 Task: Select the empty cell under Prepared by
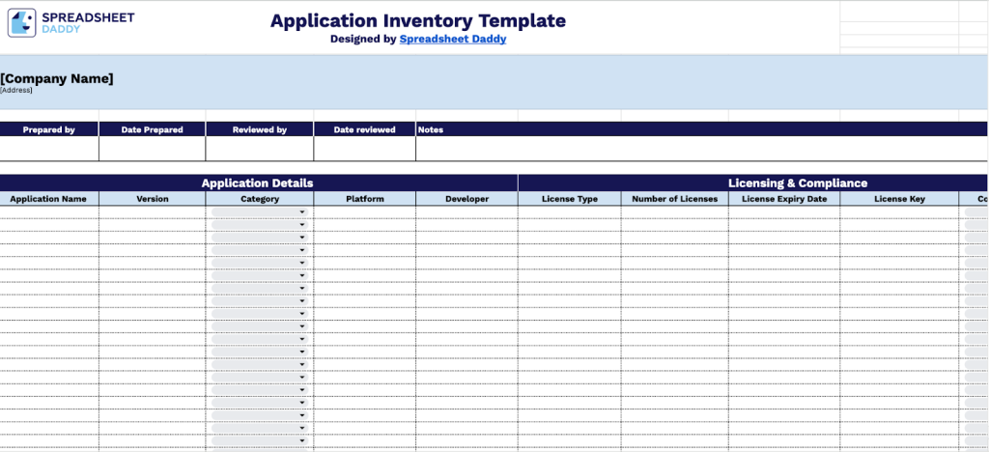pos(49,149)
